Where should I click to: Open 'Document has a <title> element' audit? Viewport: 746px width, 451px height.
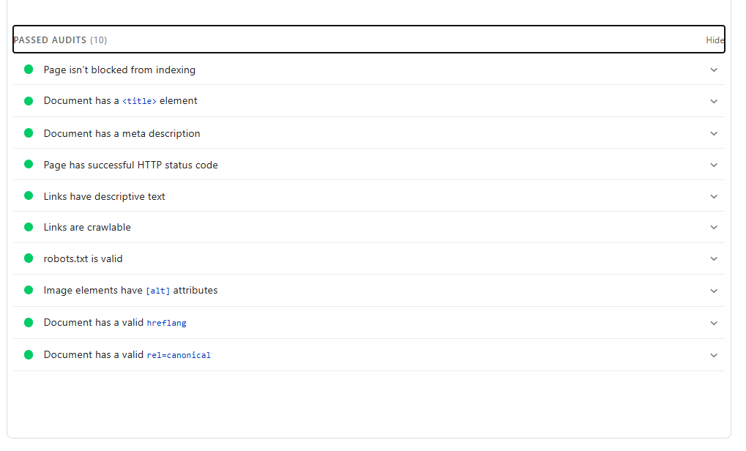tap(120, 100)
